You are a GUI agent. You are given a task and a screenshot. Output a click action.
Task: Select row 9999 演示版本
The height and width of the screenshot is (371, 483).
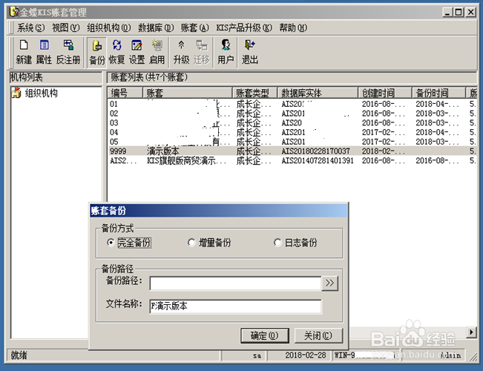[x=292, y=151]
